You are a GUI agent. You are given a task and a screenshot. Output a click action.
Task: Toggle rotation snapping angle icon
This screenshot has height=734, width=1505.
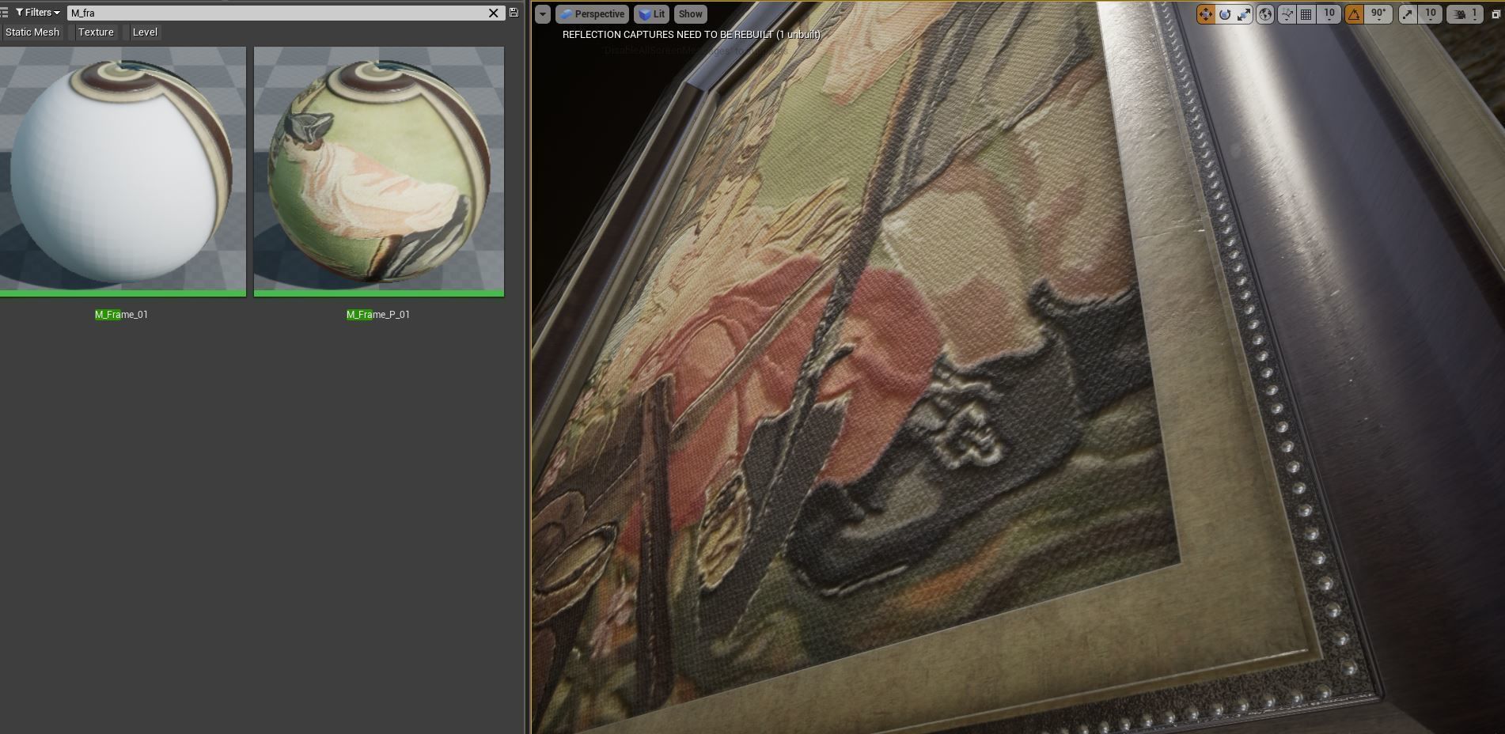click(x=1355, y=14)
